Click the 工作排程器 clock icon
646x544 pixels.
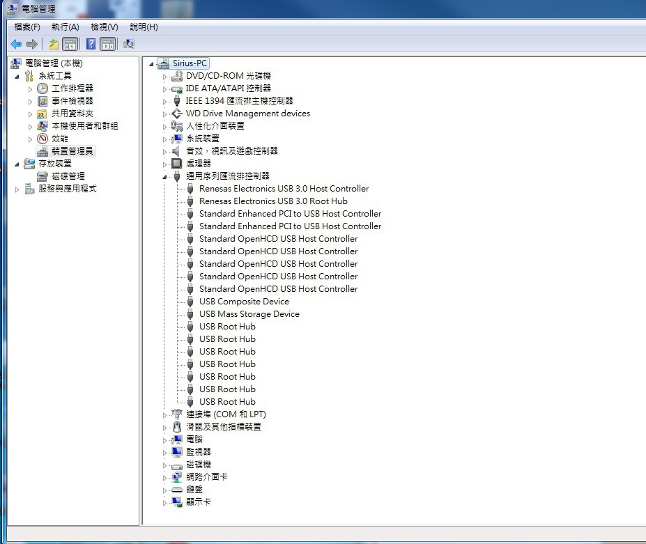tap(43, 88)
